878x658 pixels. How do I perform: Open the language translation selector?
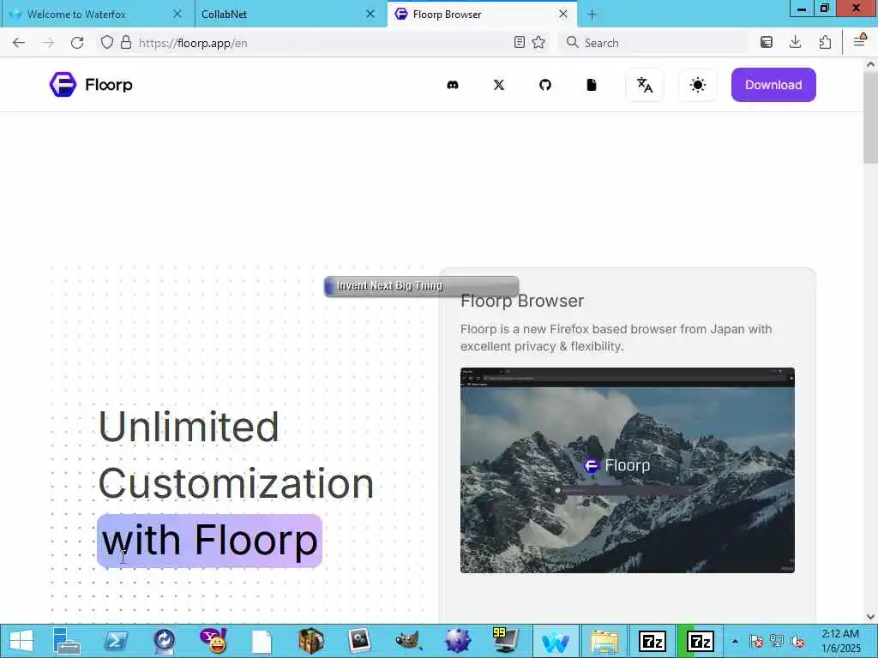[645, 85]
